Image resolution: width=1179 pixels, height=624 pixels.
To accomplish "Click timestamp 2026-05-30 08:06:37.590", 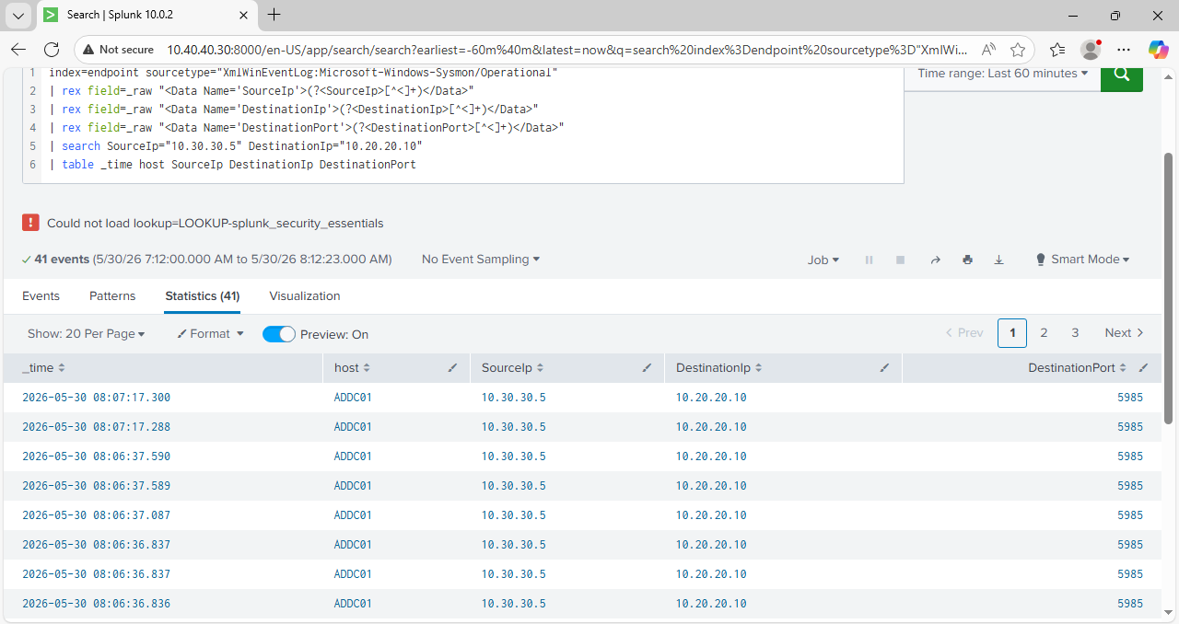I will point(96,456).
